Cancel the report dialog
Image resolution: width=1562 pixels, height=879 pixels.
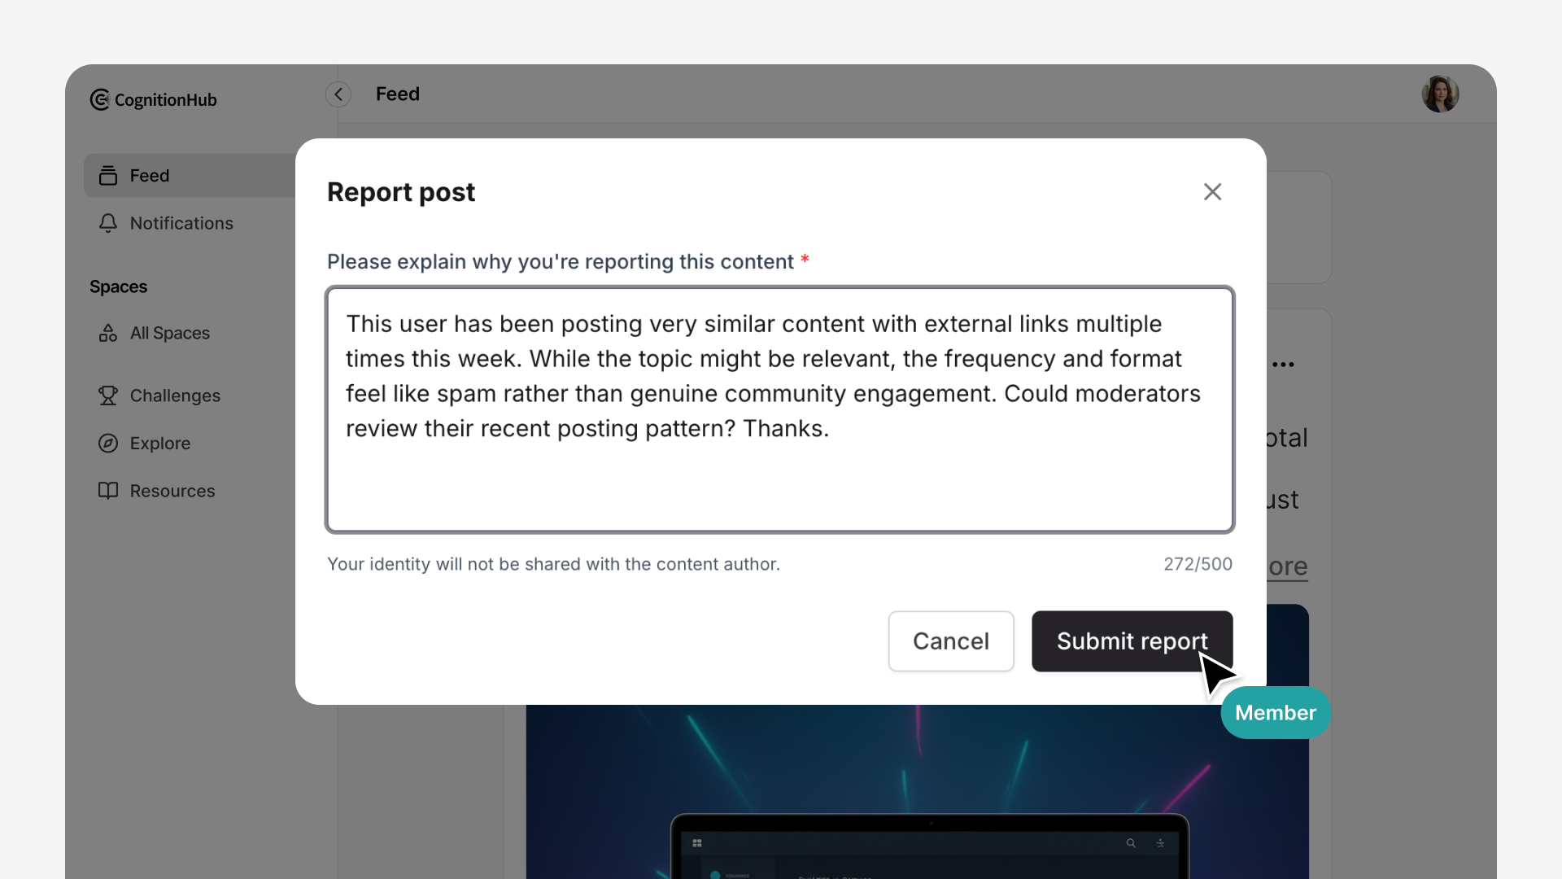click(950, 641)
